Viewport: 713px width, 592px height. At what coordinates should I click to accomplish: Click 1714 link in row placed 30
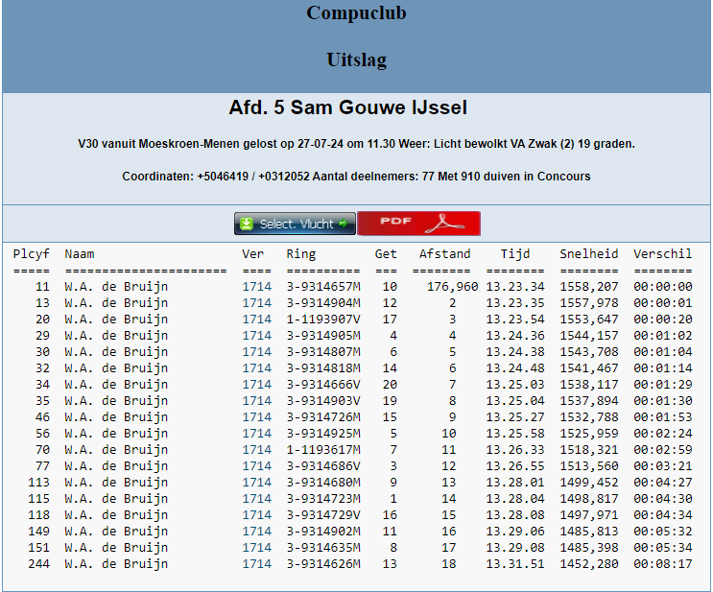click(x=256, y=351)
